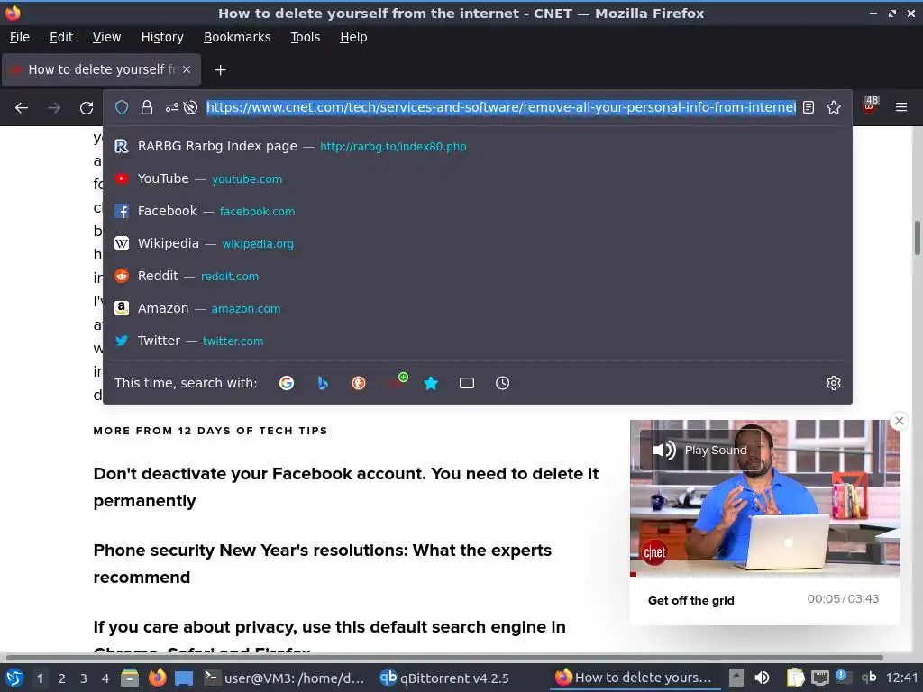The width and height of the screenshot is (923, 692).
Task: Click the 'Get off the grid' video thumbnail
Action: pyautogui.click(x=764, y=496)
